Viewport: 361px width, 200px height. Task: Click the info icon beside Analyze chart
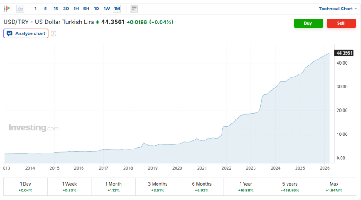(54, 33)
